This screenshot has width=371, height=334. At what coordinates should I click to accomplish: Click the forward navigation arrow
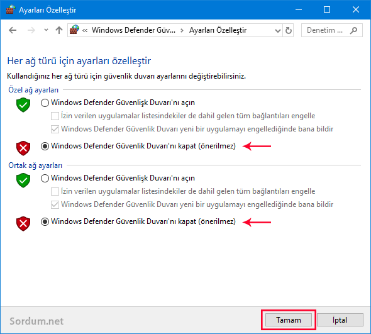coord(31,30)
